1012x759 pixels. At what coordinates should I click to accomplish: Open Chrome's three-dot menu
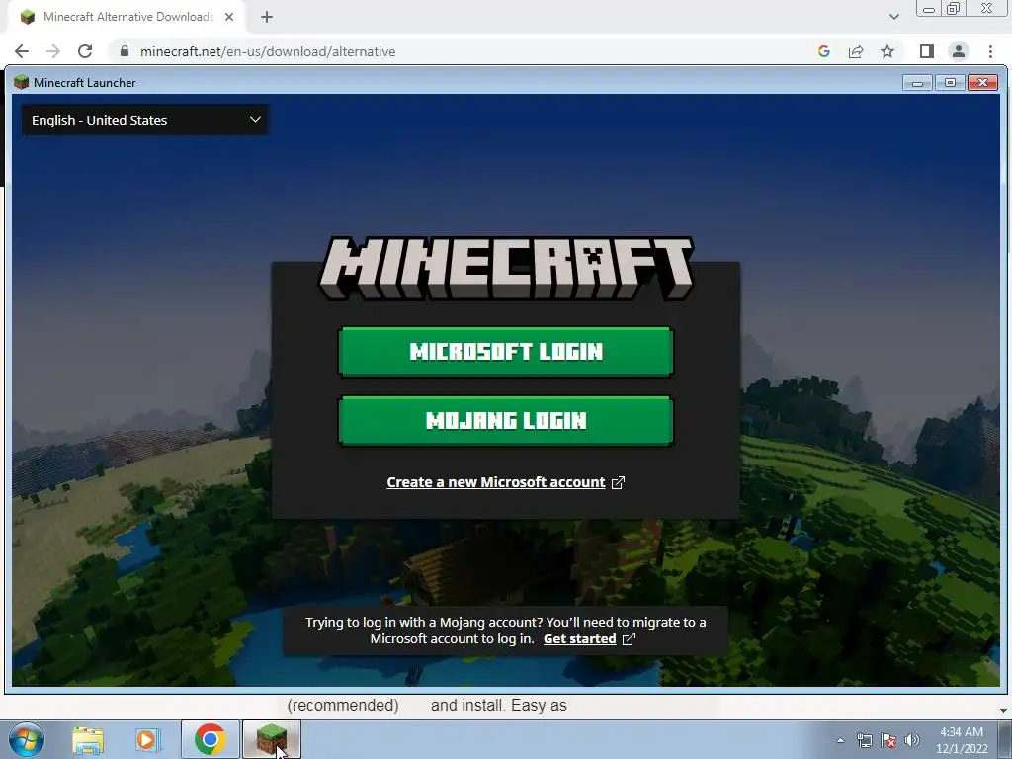tap(990, 51)
